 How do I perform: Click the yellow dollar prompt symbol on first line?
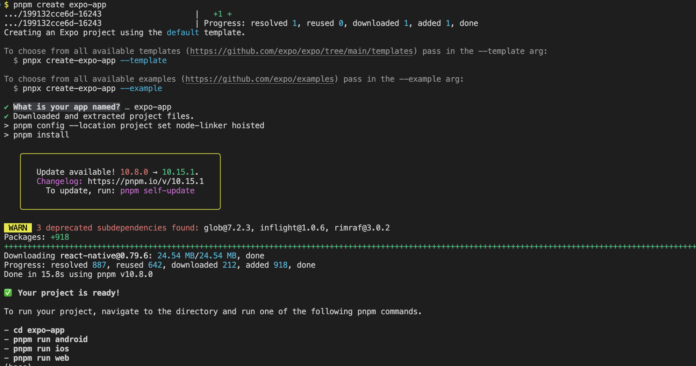[x=6, y=5]
